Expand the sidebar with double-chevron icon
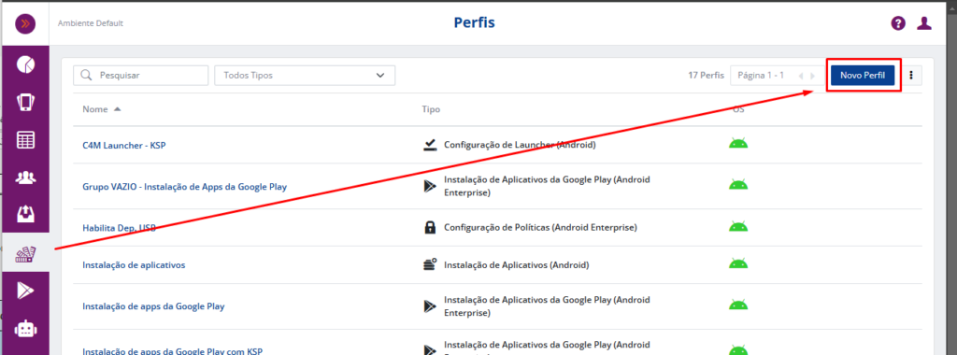Viewport: 957px width, 355px height. click(x=25, y=23)
